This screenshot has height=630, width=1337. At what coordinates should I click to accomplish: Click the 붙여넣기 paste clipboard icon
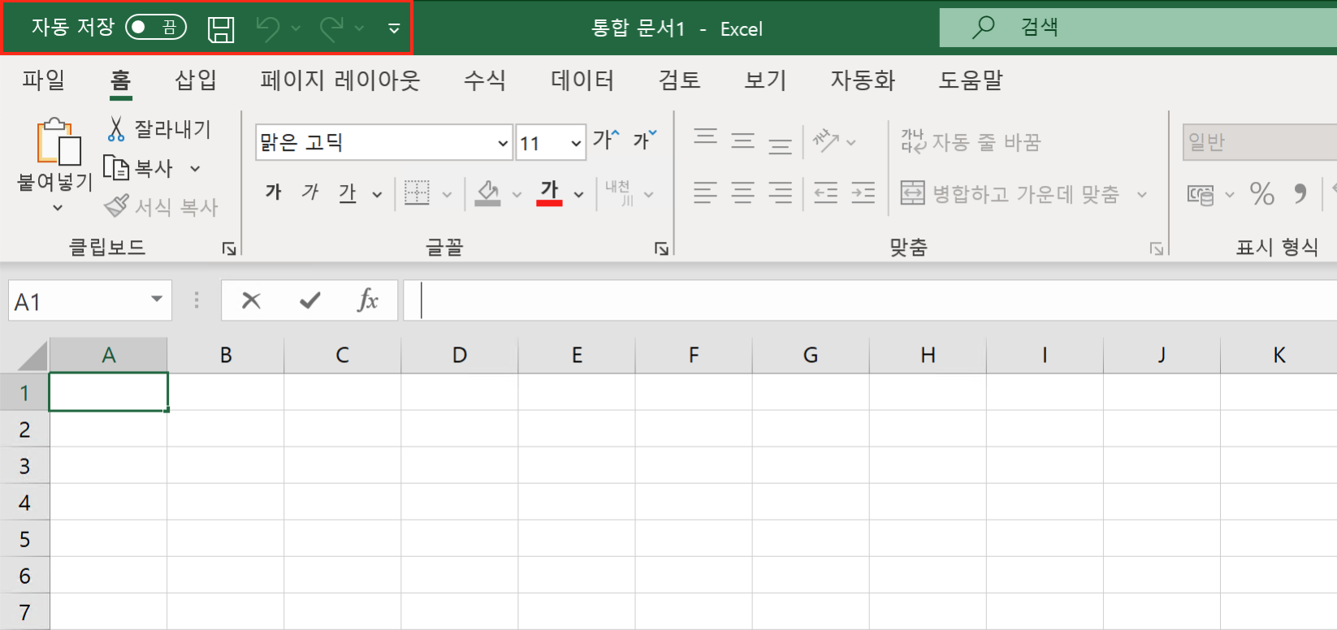coord(58,142)
